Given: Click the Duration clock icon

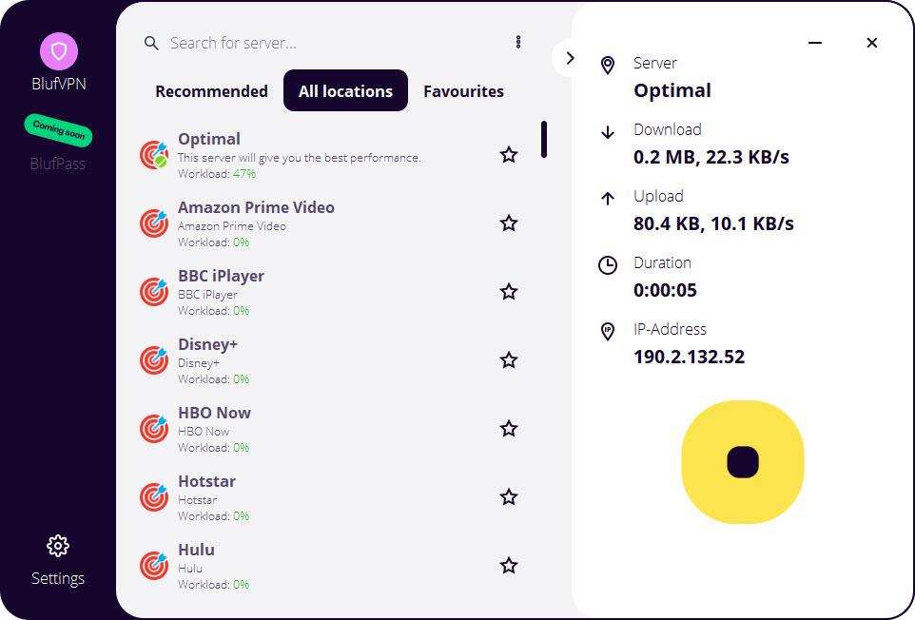Looking at the screenshot, I should [608, 264].
